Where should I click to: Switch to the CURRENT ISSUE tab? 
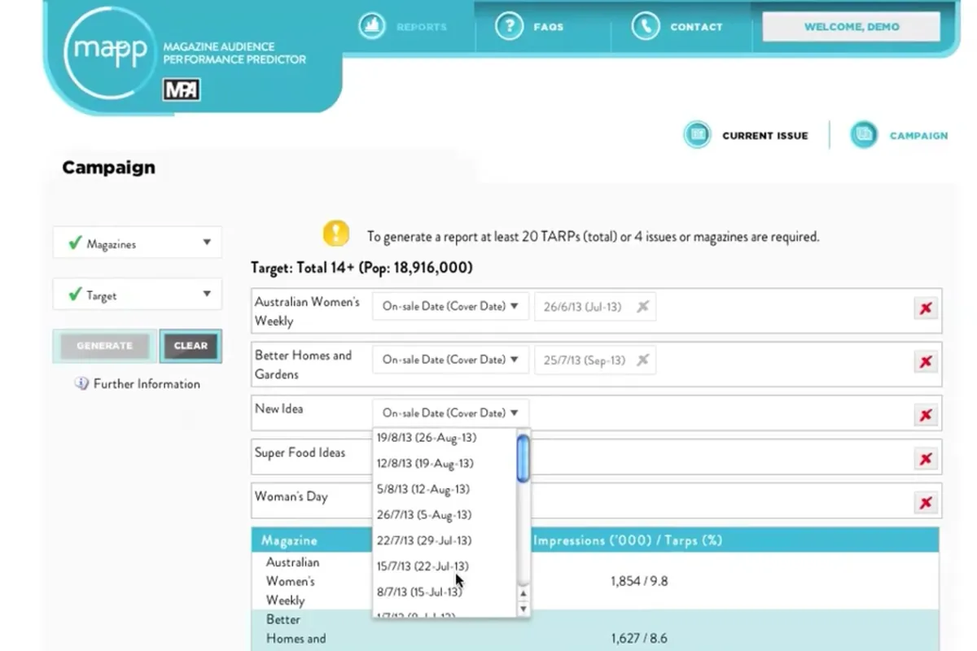click(765, 136)
